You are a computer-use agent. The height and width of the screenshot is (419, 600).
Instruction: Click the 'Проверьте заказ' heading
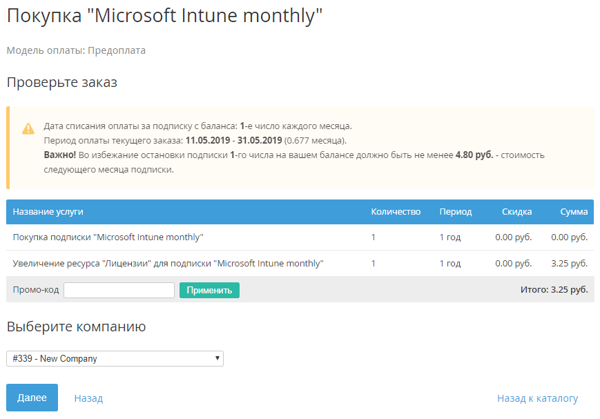coord(62,83)
